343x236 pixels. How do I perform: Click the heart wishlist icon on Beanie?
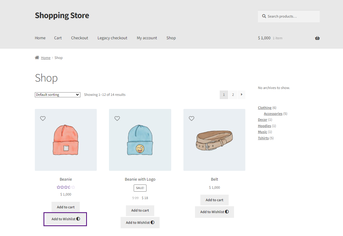point(43,118)
